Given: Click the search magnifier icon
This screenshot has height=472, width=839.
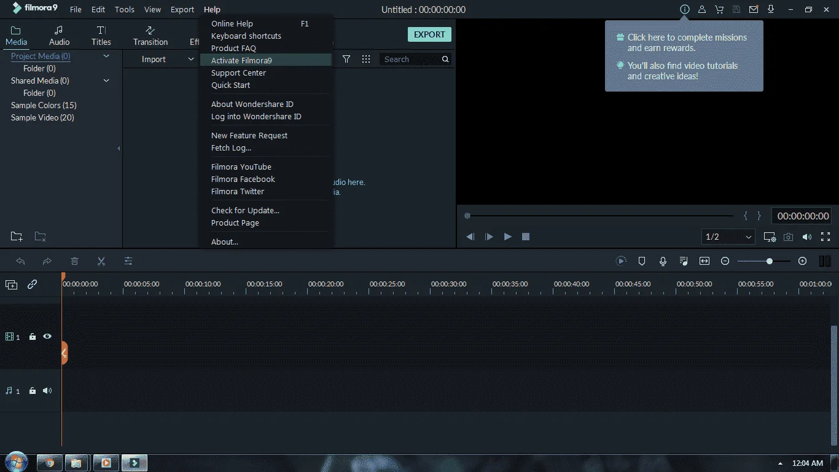Looking at the screenshot, I should click(x=445, y=59).
